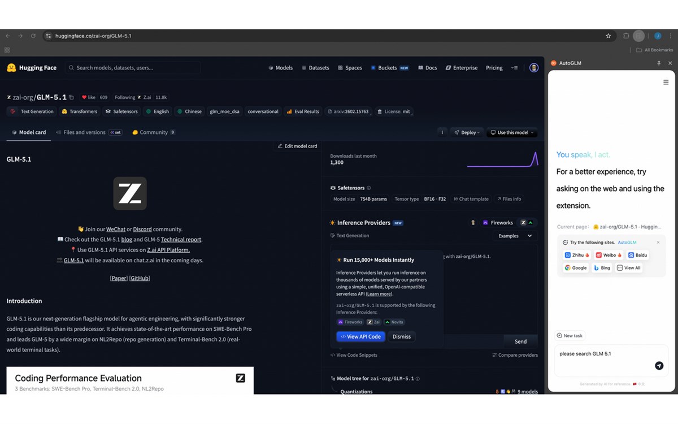Open Docs in the navigation bar
This screenshot has height=424, width=678.
pyautogui.click(x=428, y=68)
